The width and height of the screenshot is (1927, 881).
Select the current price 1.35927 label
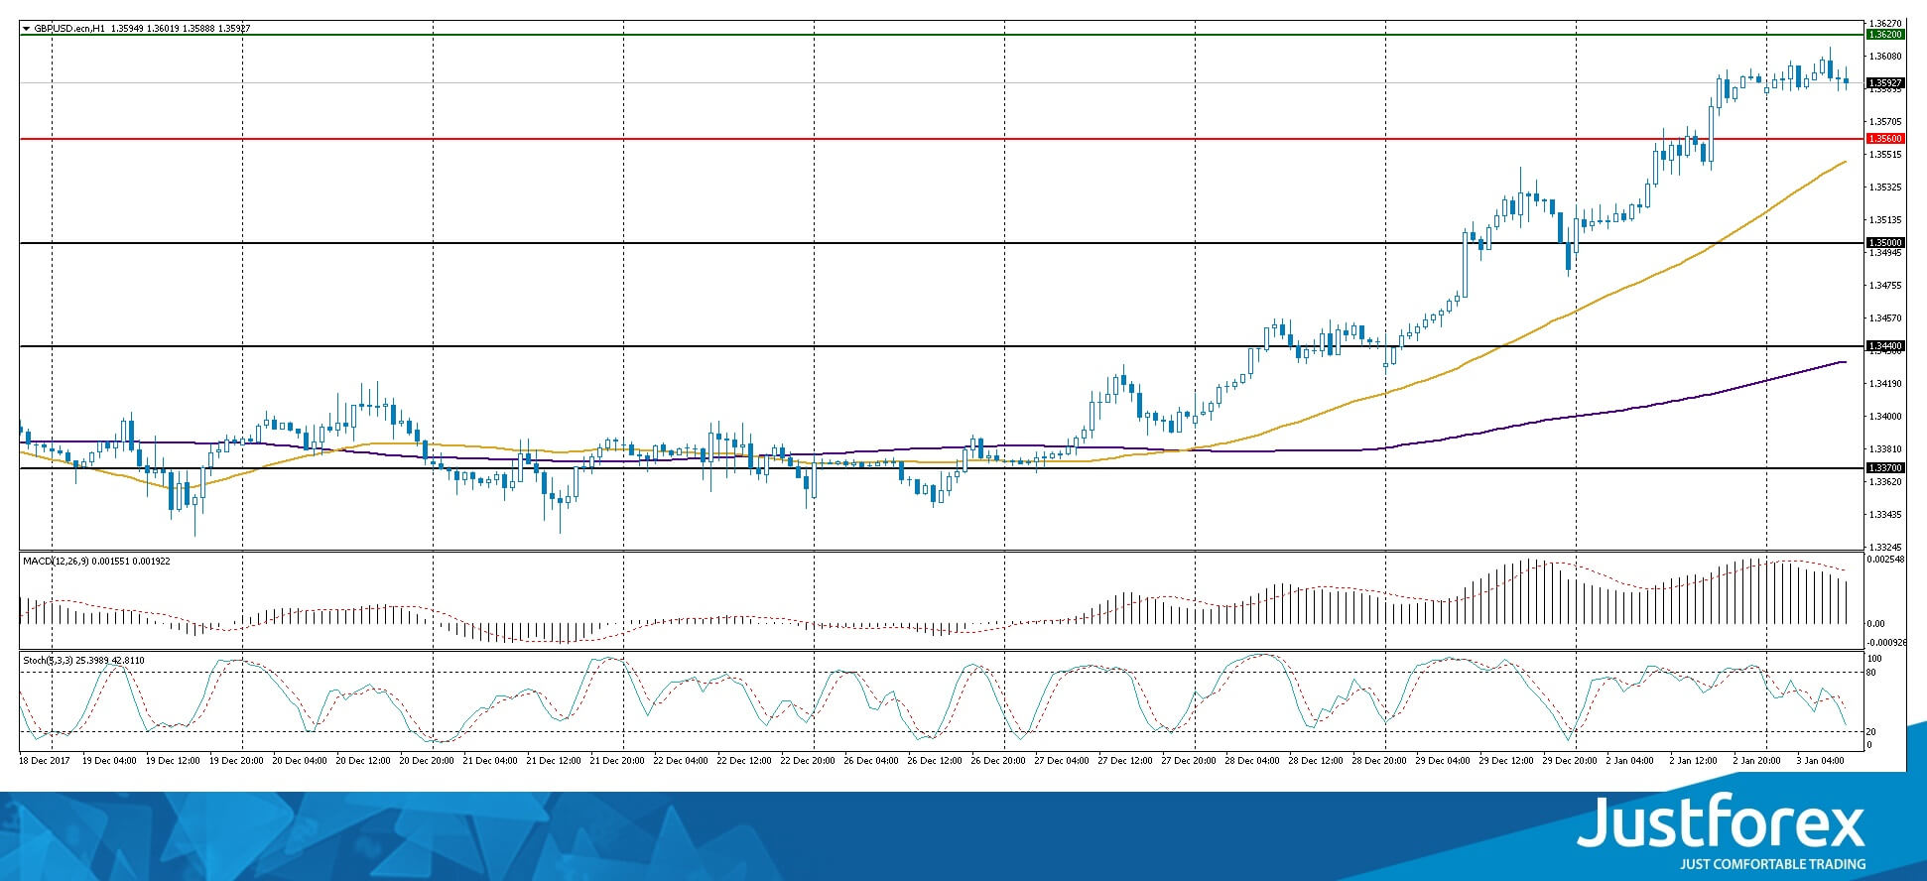[x=1885, y=83]
